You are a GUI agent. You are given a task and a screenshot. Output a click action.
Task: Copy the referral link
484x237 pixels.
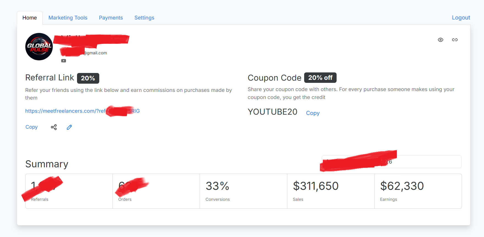[x=32, y=127]
